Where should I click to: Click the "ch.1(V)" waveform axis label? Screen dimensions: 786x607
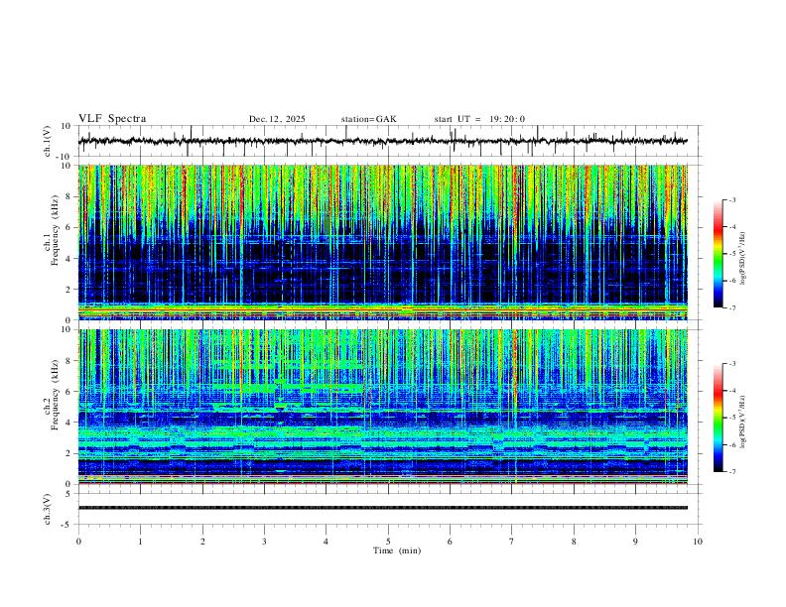coord(47,141)
